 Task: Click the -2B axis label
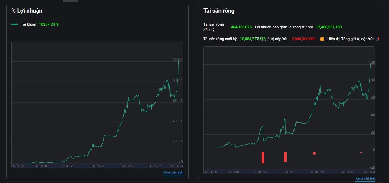372,167
